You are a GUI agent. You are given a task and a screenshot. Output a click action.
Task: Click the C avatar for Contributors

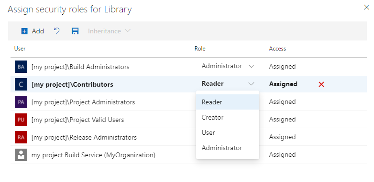pyautogui.click(x=21, y=84)
